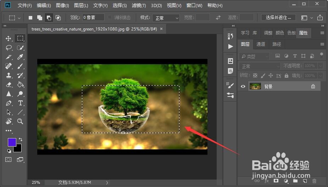Image resolution: width=328 pixels, height=187 pixels.
Task: Toggle lock image pixels brush icon
Action: (x=263, y=75)
